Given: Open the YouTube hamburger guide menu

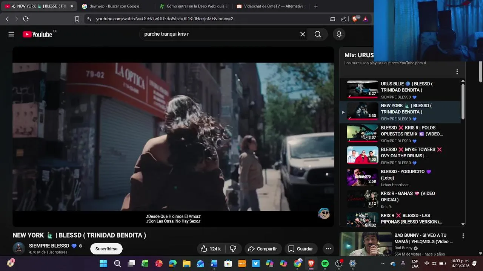Looking at the screenshot, I should (x=11, y=34).
